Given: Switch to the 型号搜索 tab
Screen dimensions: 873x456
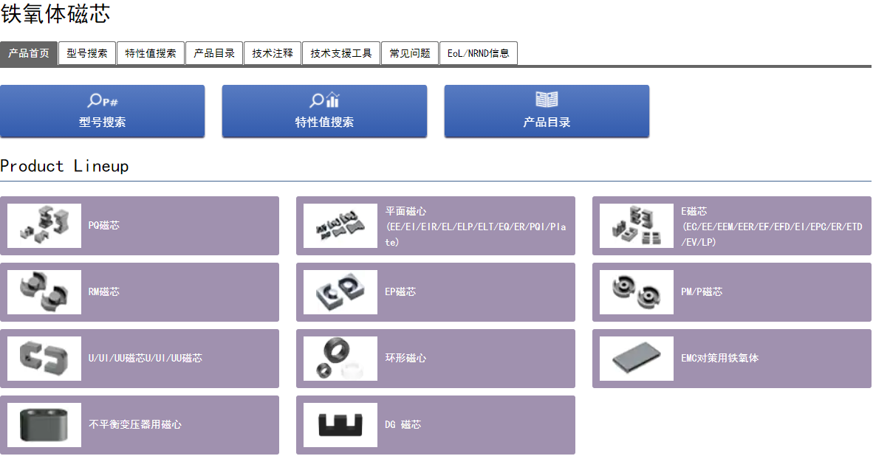Looking at the screenshot, I should tap(87, 53).
